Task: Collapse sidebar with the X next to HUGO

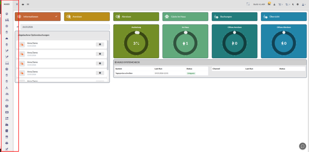Action: [17, 4]
